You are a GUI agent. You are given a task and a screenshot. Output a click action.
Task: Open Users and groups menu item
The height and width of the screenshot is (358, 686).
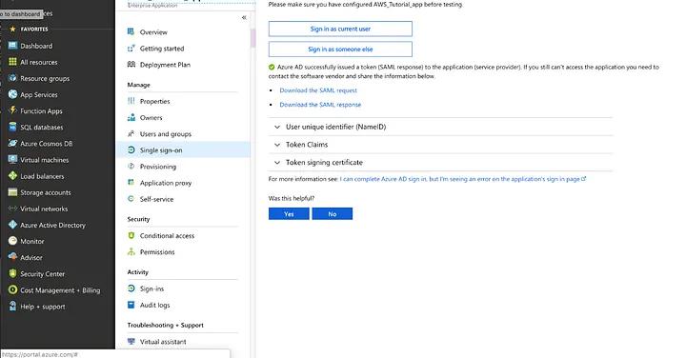pyautogui.click(x=183, y=133)
